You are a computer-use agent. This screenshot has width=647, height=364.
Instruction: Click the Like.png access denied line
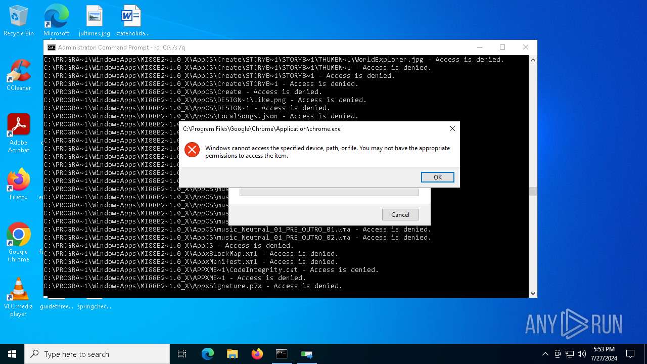205,100
